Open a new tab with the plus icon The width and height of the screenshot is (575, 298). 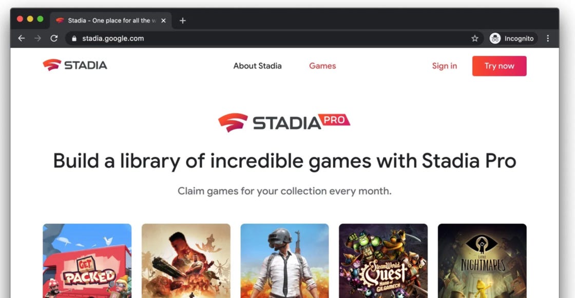183,20
